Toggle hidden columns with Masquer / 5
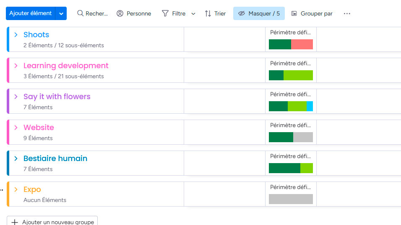This screenshot has height=225, width=401. tap(259, 13)
